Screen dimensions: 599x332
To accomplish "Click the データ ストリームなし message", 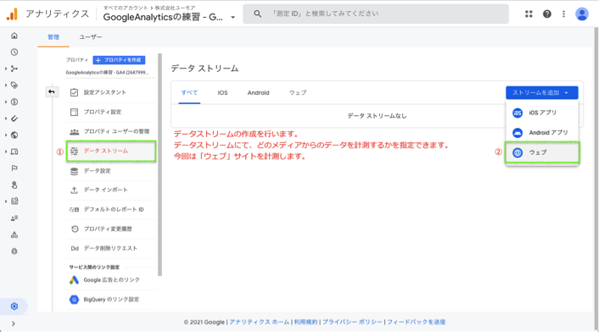I will coord(377,116).
